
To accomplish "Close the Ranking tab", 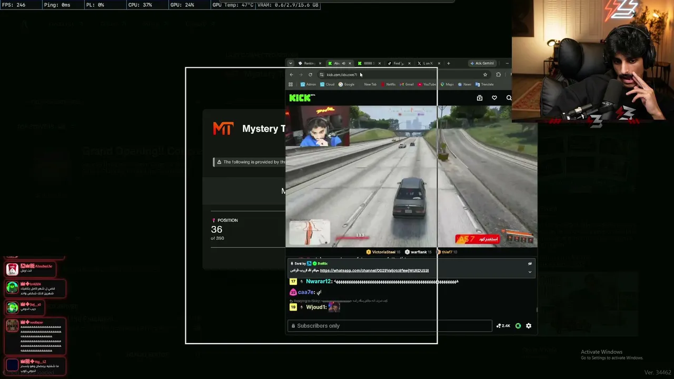I will 320,64.
